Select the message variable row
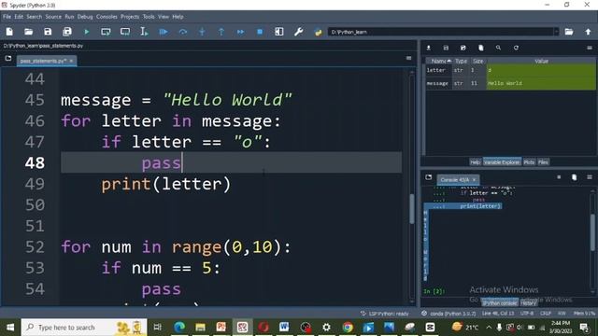 point(510,83)
